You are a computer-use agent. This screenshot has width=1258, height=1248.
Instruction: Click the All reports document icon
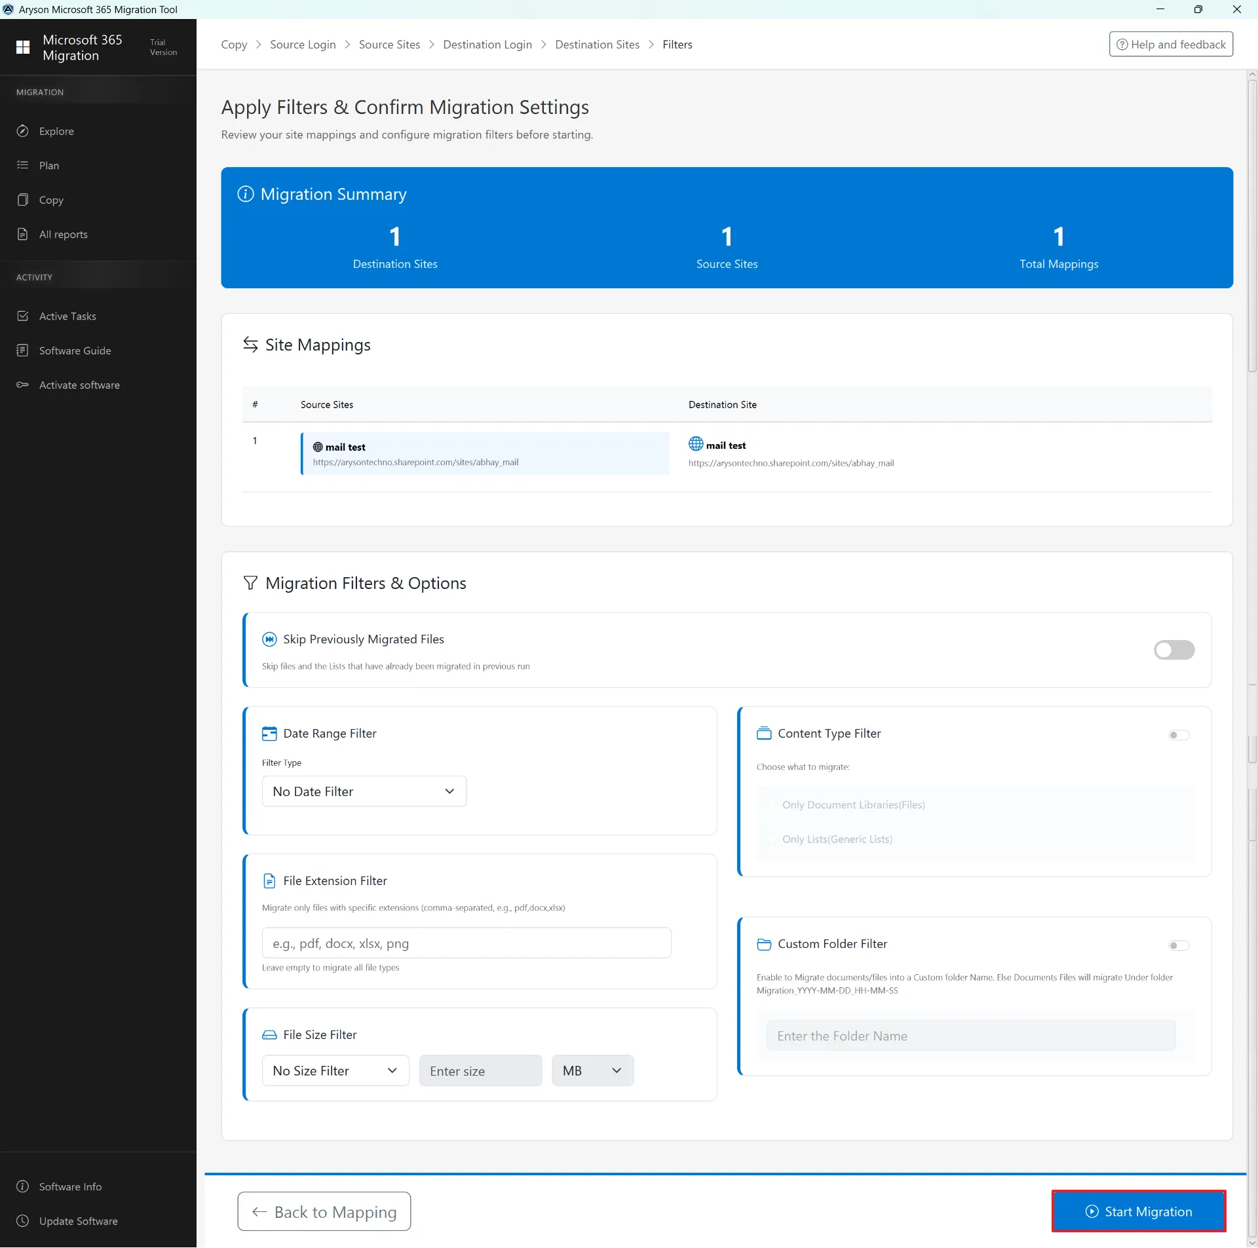coord(23,234)
